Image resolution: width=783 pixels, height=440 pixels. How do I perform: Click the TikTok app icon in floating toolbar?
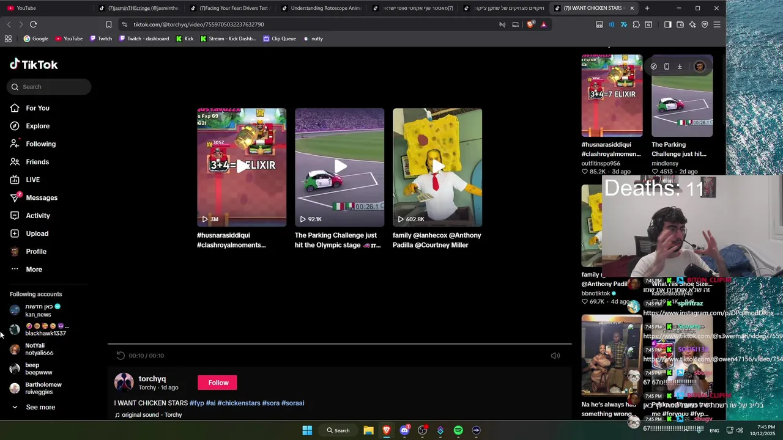pyautogui.click(x=653, y=67)
